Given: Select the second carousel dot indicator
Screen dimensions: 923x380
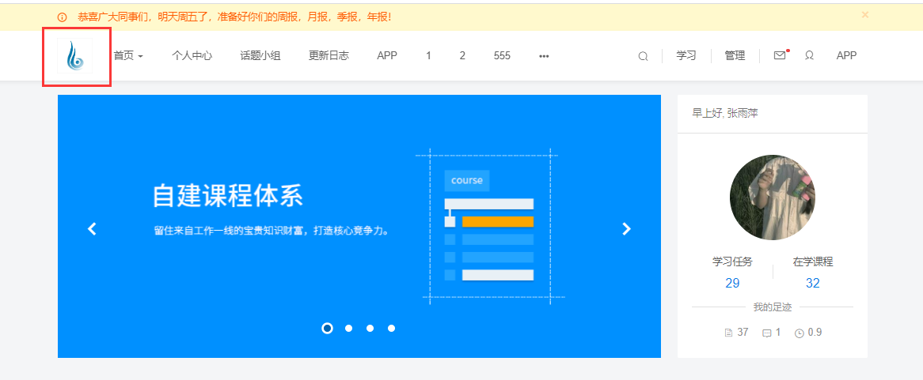Looking at the screenshot, I should (348, 328).
